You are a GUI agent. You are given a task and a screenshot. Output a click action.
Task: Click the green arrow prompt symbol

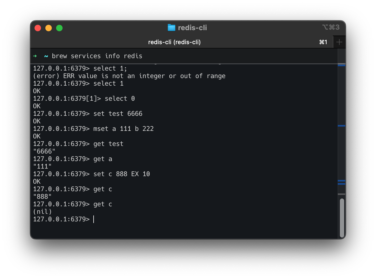tap(35, 56)
